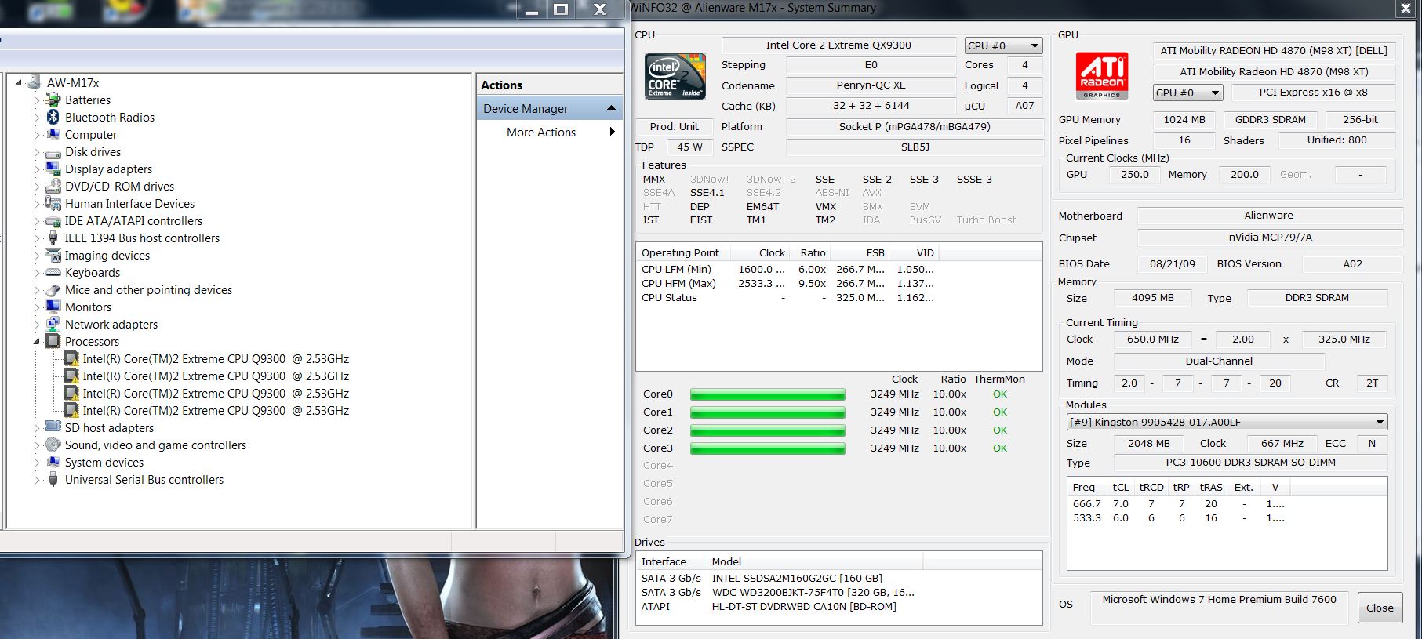This screenshot has width=1422, height=639.
Task: Click the Mice and other pointing devices icon
Action: coord(53,290)
